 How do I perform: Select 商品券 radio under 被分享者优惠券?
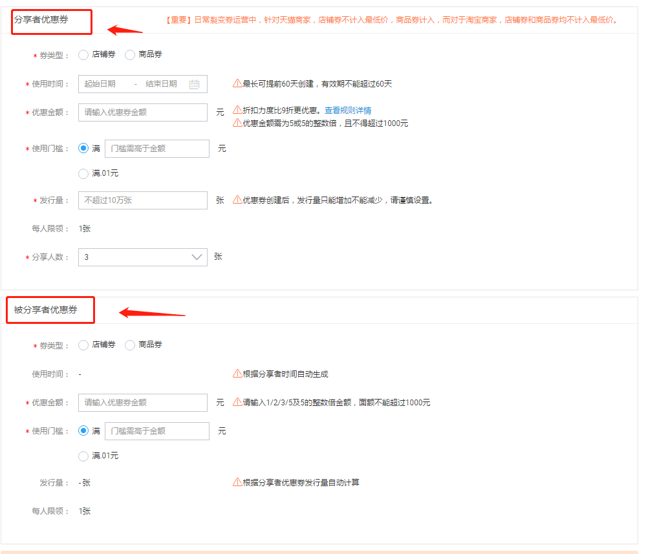pos(130,345)
